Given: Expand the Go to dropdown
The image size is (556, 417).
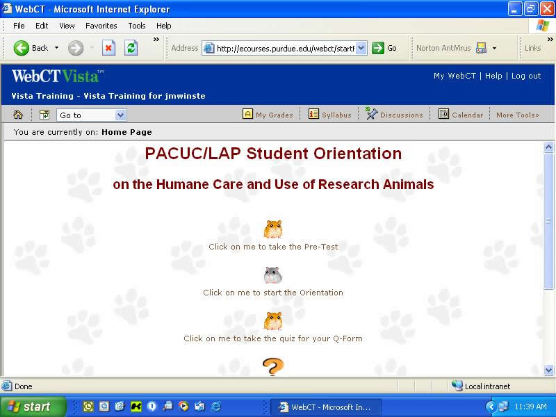Looking at the screenshot, I should [120, 115].
